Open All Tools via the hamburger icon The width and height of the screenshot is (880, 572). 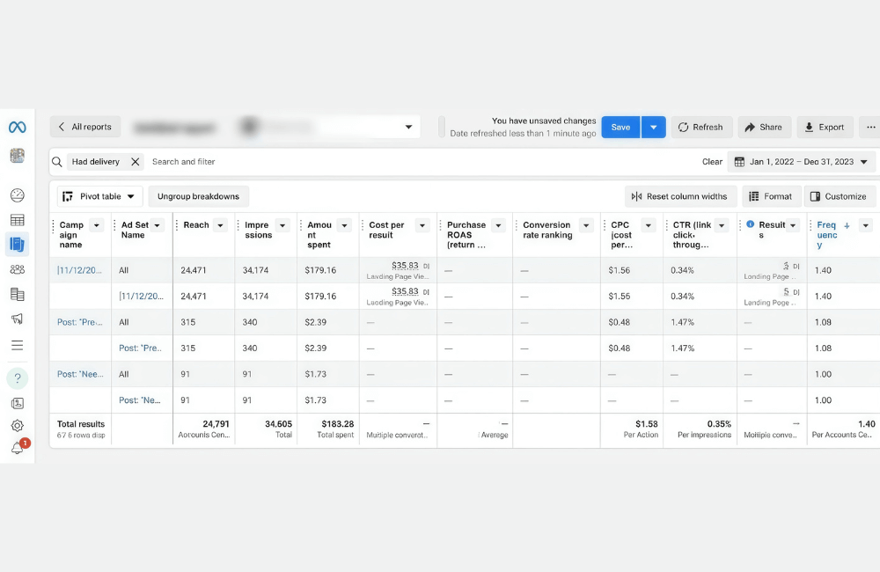tap(18, 347)
